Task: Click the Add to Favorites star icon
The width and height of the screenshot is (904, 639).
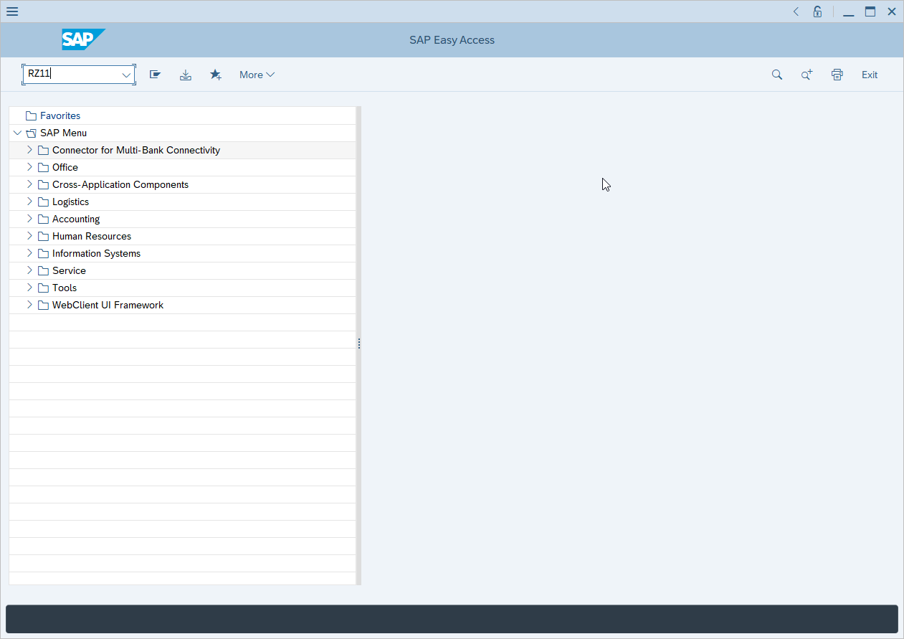Action: point(215,75)
